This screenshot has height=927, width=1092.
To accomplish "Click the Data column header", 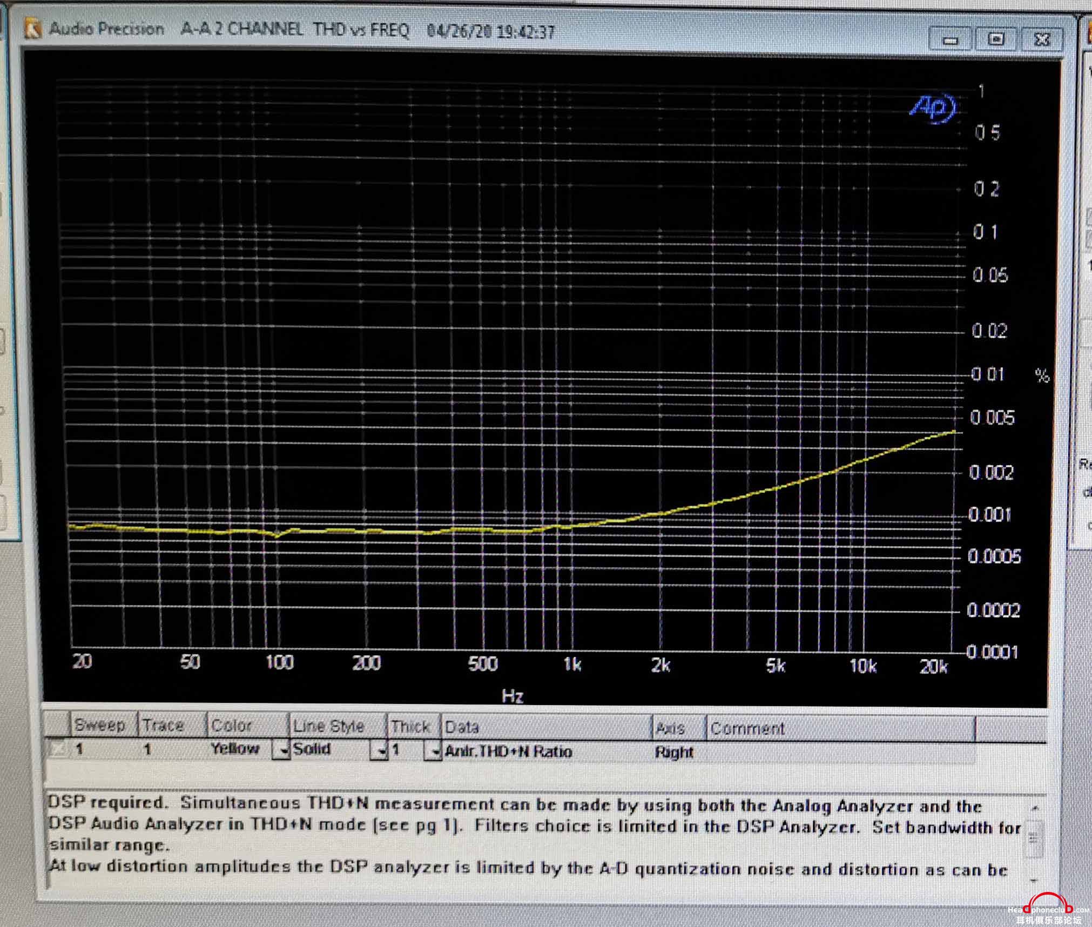I will (547, 727).
